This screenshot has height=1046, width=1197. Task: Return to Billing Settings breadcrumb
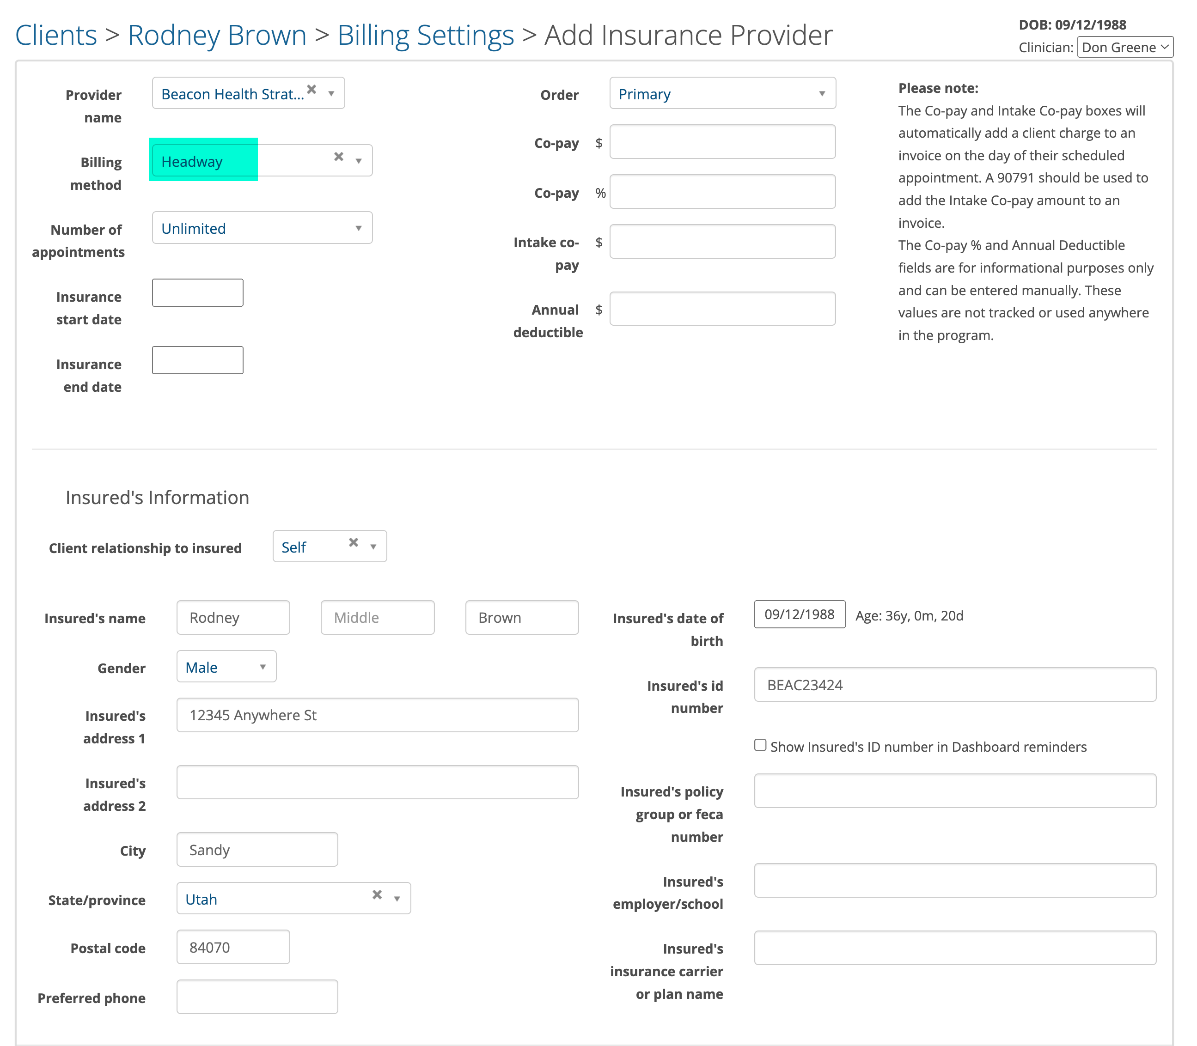425,35
